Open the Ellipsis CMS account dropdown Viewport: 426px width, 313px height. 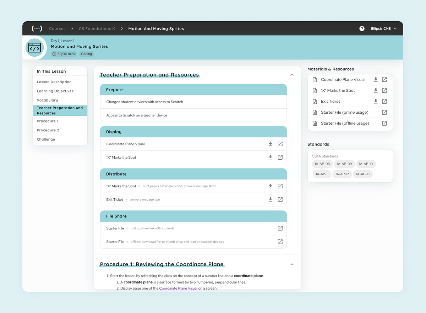coord(384,29)
